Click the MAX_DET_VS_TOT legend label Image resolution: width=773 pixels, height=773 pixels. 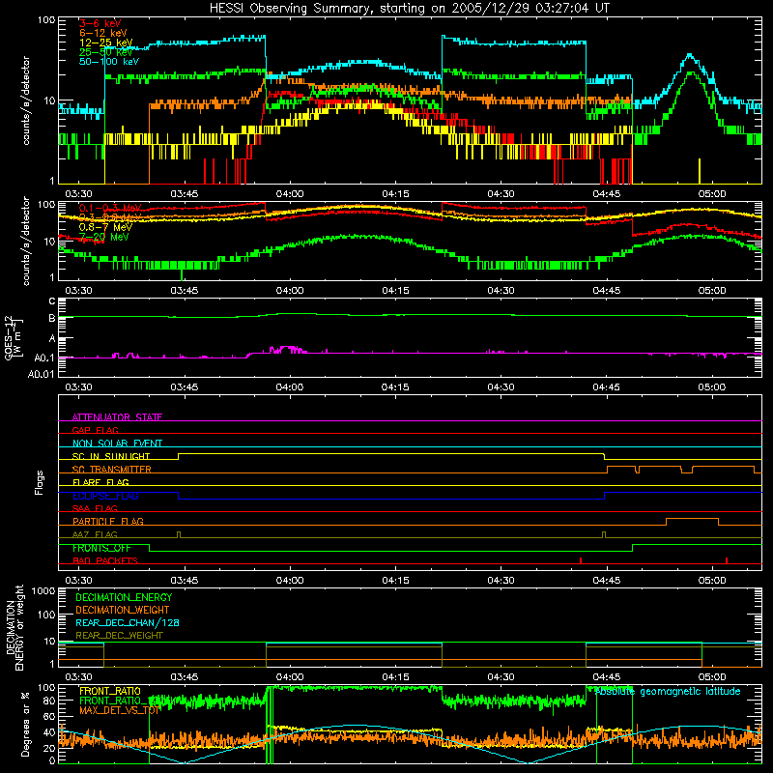120,710
